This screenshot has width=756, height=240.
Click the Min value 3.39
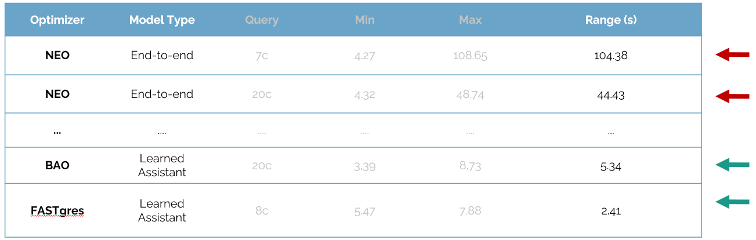pyautogui.click(x=364, y=167)
